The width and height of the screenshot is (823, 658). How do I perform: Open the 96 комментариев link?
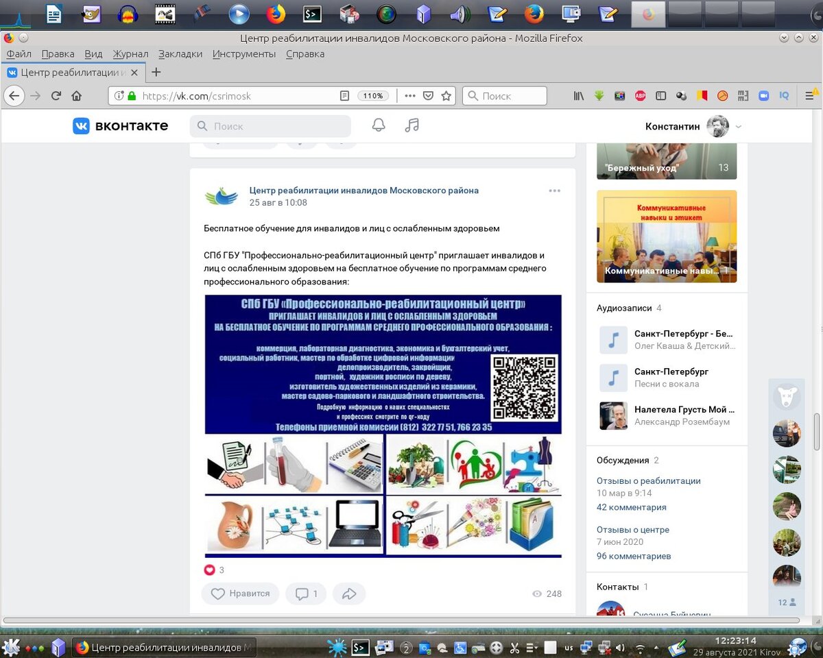(634, 557)
